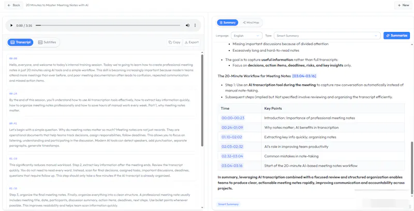This screenshot has height=211, width=414.
Task: Click the 'Excessively long and hard-to-read notes' bullet
Action: [x=266, y=50]
